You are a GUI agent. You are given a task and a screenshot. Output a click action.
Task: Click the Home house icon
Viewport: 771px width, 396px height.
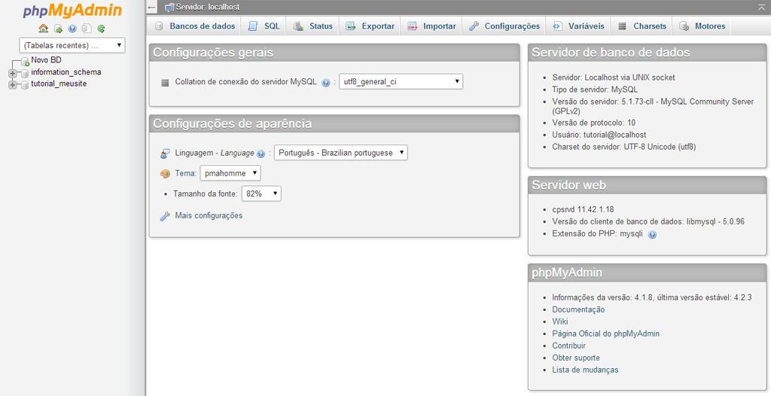43,29
